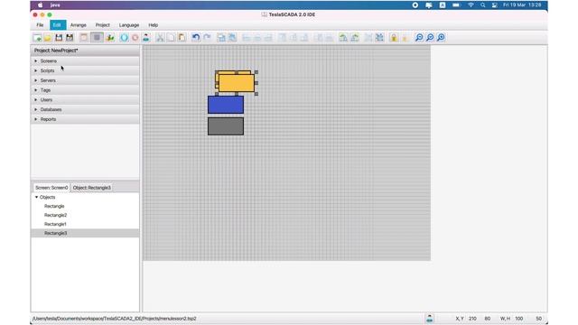578x325 pixels.
Task: Select the front yellow rectangle on canvas
Action: pos(237,83)
